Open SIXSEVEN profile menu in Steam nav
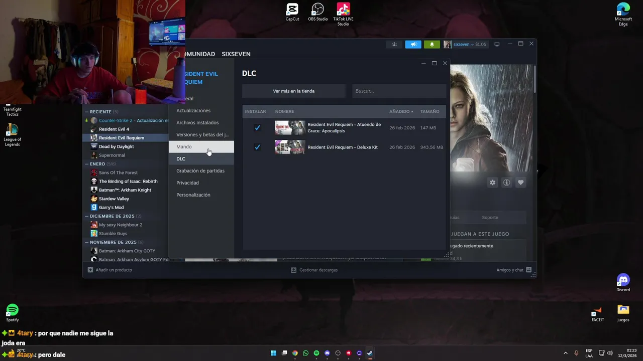 coord(236,54)
